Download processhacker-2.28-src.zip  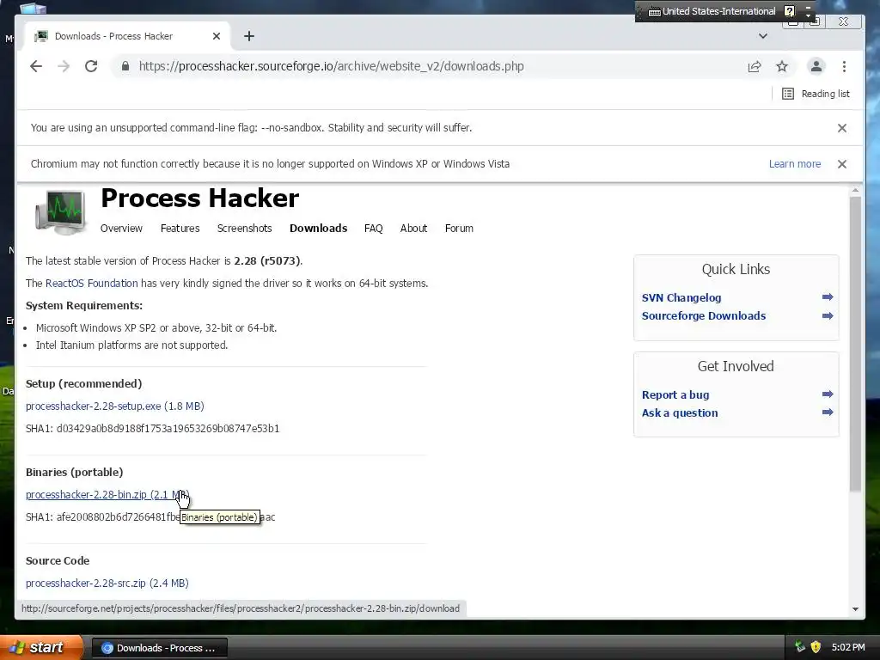[x=107, y=584]
